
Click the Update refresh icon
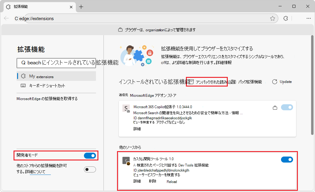(x=275, y=82)
